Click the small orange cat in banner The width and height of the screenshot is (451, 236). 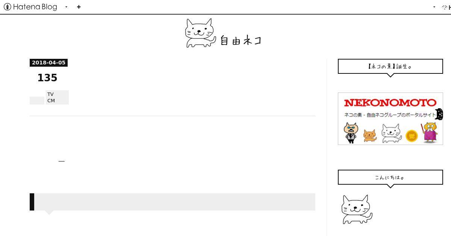point(370,136)
